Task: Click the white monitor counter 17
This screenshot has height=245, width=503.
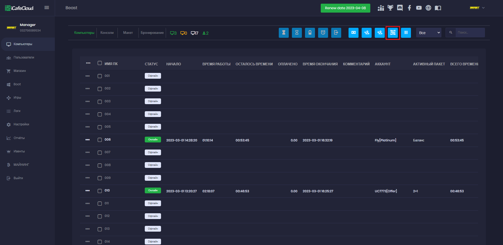Action: pos(195,33)
